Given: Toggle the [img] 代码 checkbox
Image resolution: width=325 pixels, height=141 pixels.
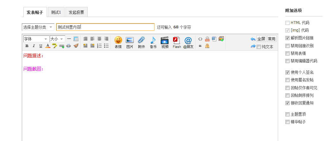Looking at the screenshot, I should 287,30.
